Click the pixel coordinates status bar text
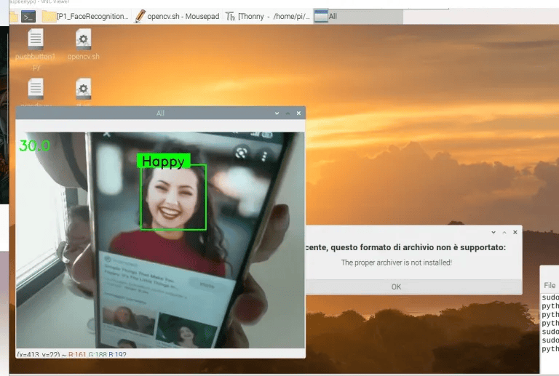 [x=71, y=355]
